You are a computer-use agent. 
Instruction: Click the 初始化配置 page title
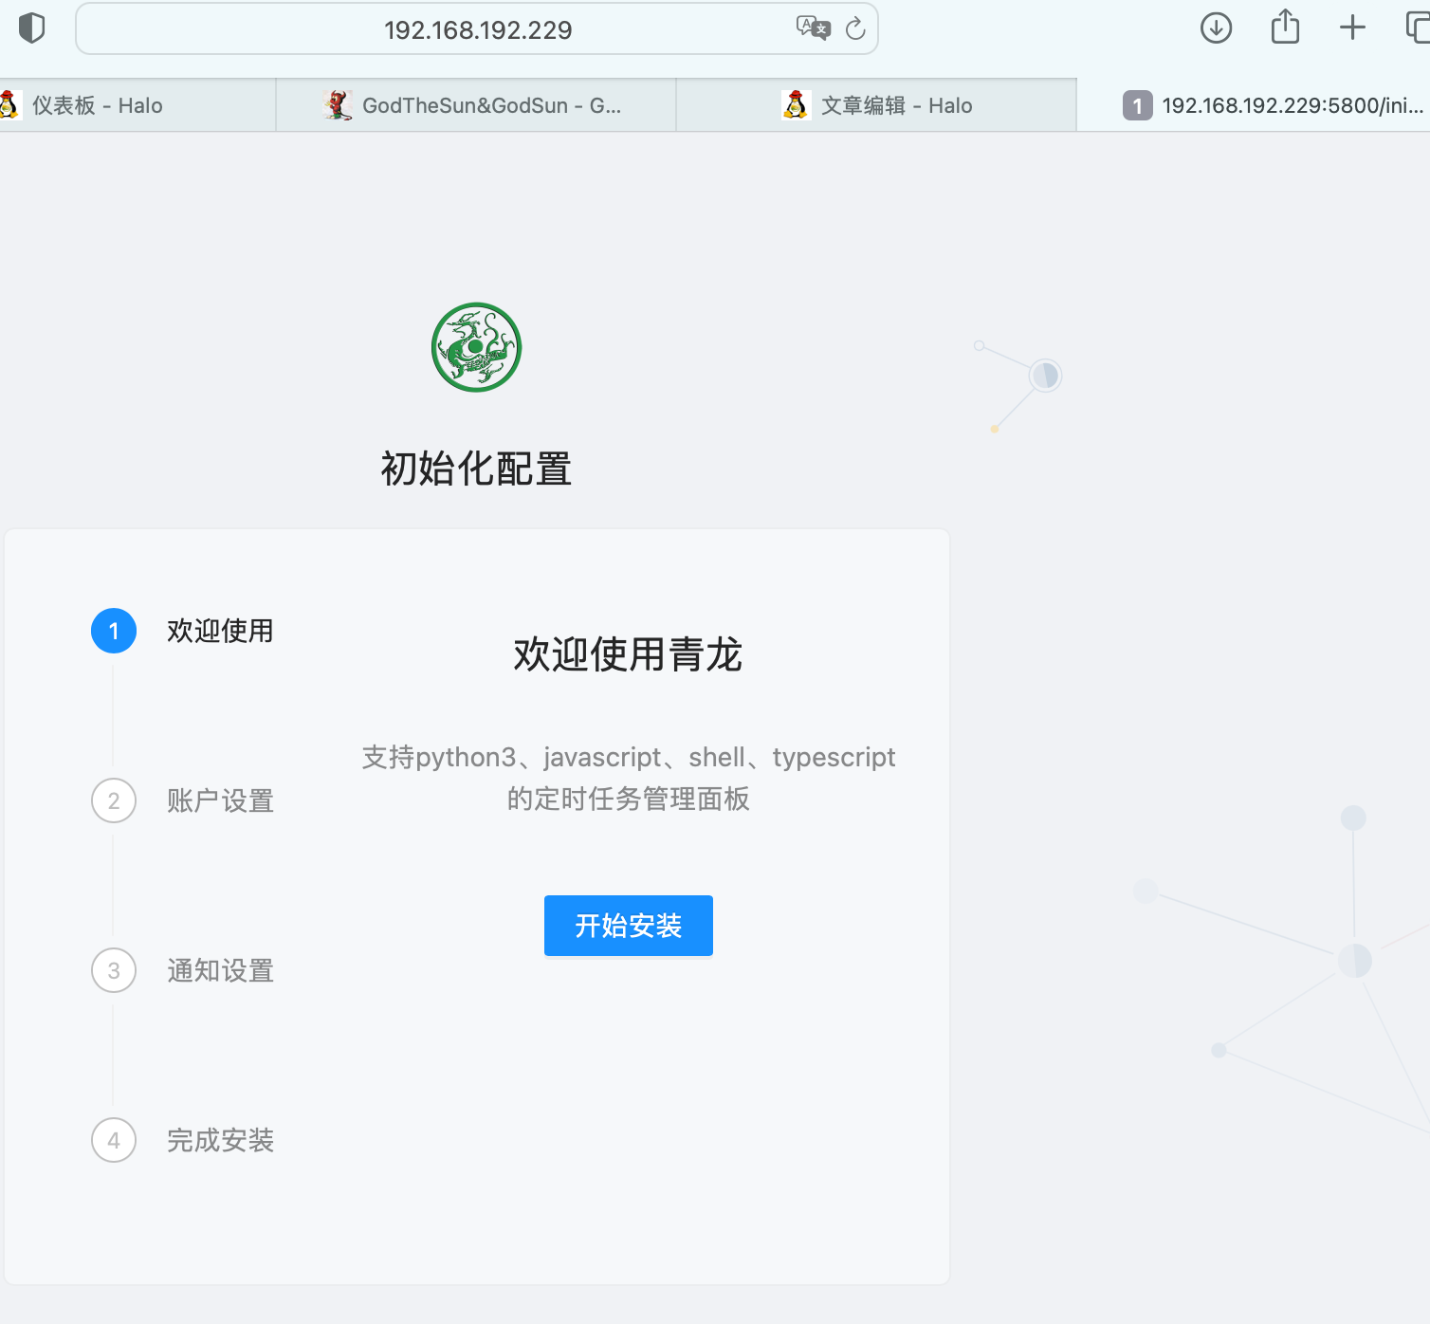pyautogui.click(x=476, y=469)
